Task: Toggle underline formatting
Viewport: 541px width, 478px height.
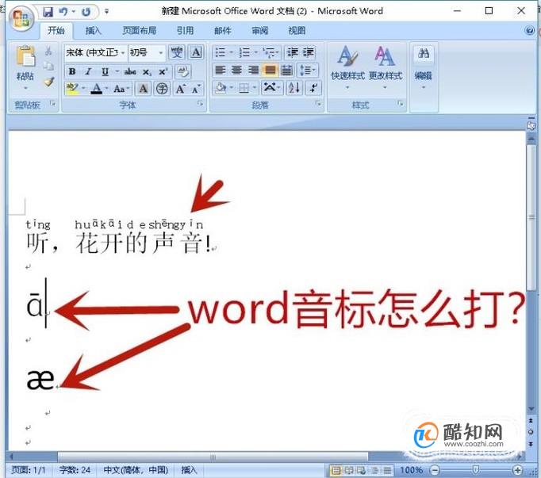Action: click(x=105, y=71)
